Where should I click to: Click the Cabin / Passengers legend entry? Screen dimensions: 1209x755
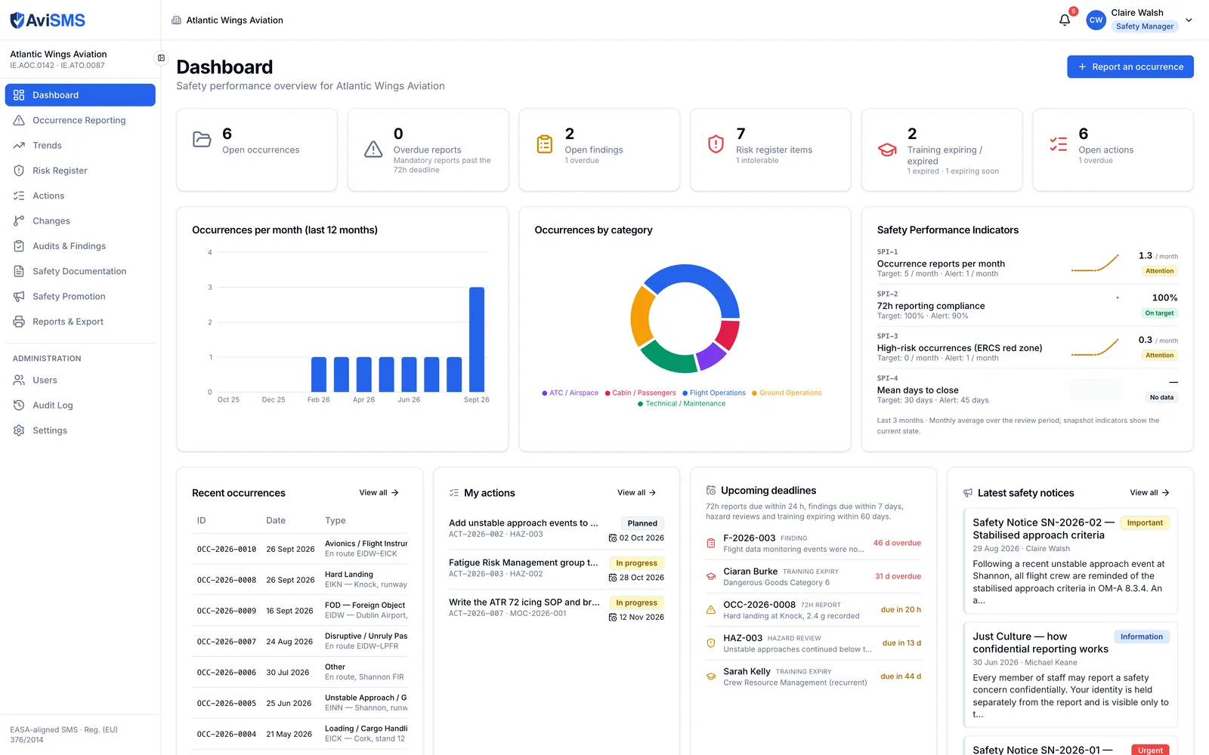640,393
